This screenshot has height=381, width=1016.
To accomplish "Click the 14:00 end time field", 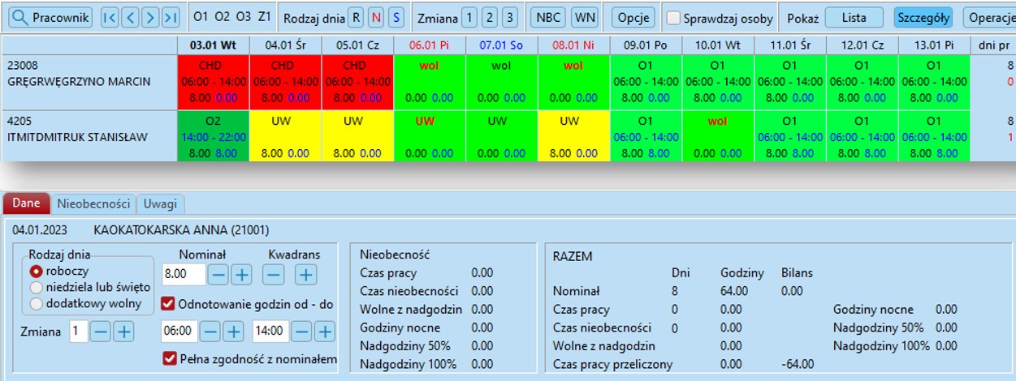I will [x=270, y=331].
